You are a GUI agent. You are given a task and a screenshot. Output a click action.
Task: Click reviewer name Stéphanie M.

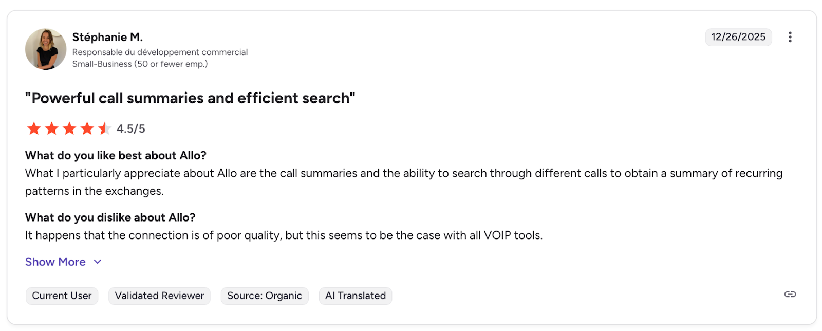click(107, 37)
